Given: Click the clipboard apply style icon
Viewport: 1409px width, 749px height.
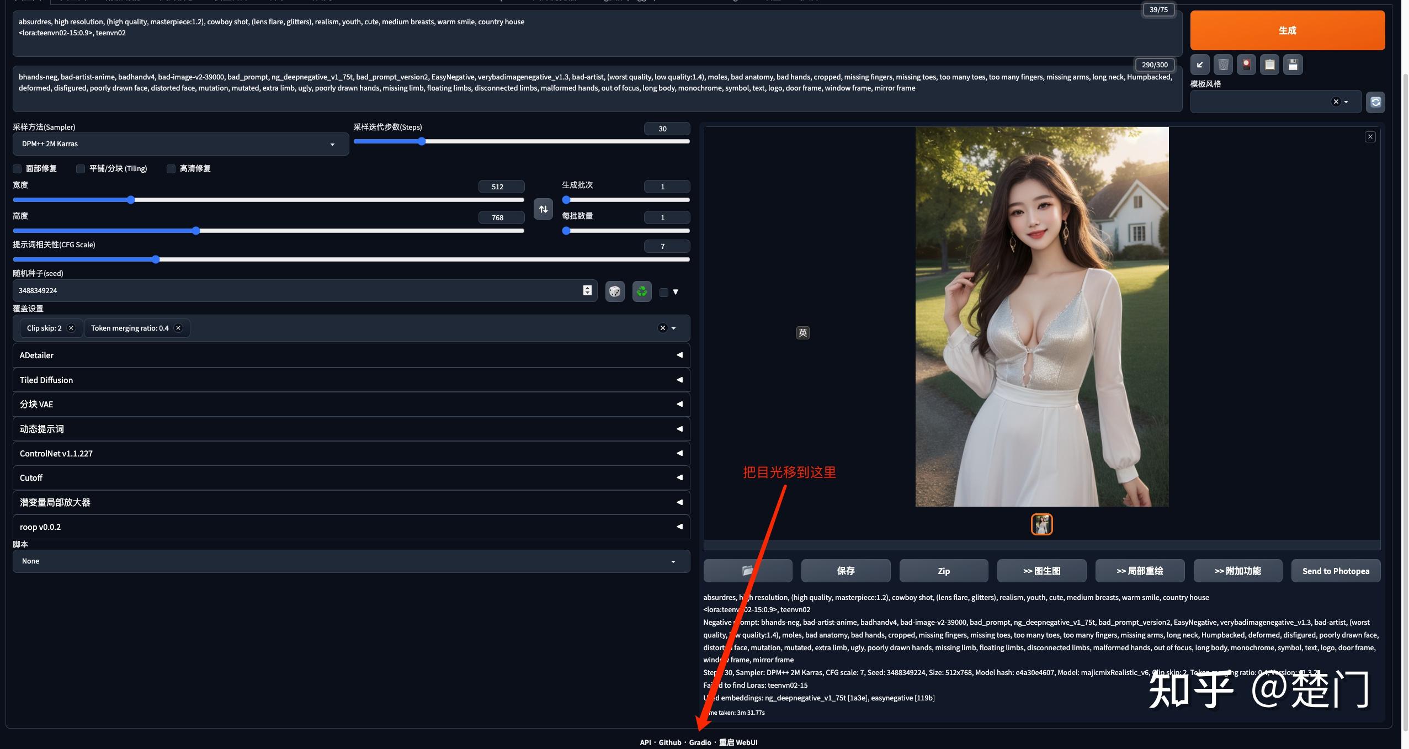Looking at the screenshot, I should pos(1269,65).
